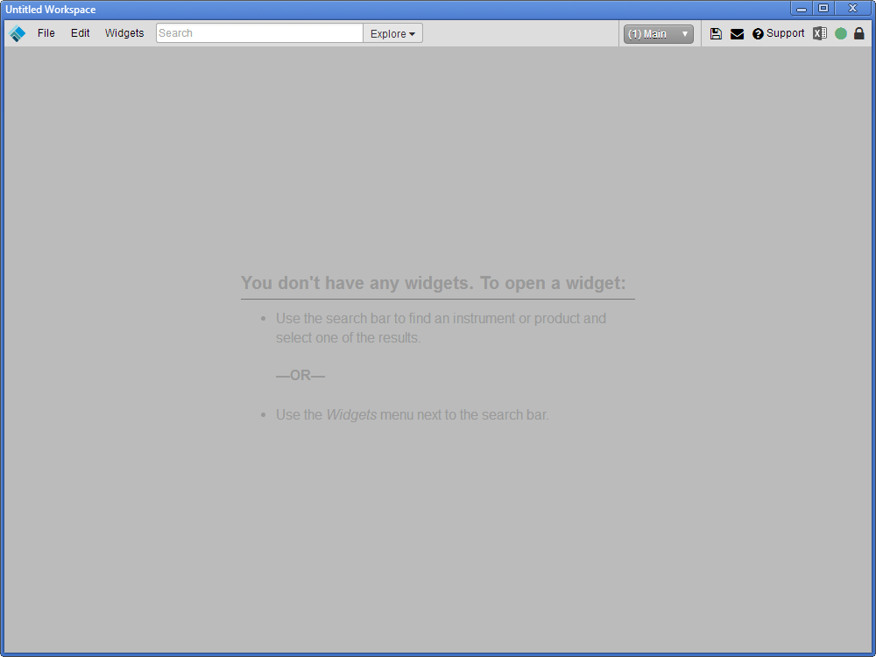The height and width of the screenshot is (657, 876).
Task: Click the blue diamond application logo
Action: [x=18, y=33]
